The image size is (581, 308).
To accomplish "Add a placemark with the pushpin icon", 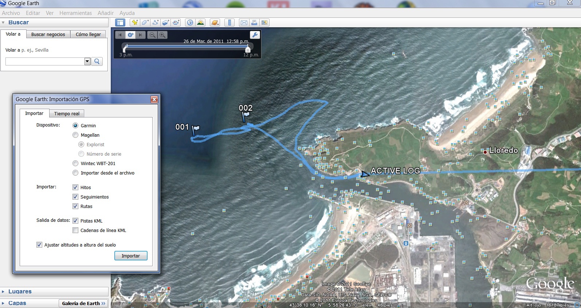I will [x=135, y=23].
